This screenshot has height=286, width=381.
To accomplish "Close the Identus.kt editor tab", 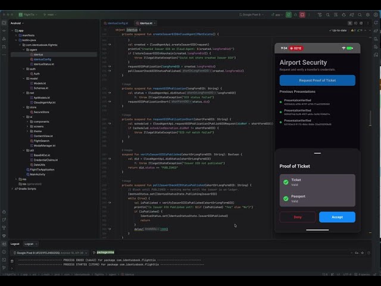I will 155,23.
